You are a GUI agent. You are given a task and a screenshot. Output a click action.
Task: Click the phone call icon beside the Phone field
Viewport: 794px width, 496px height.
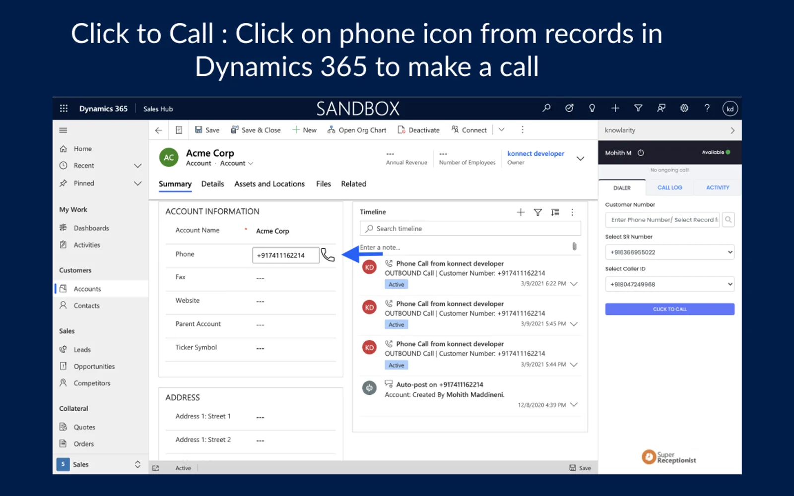328,255
